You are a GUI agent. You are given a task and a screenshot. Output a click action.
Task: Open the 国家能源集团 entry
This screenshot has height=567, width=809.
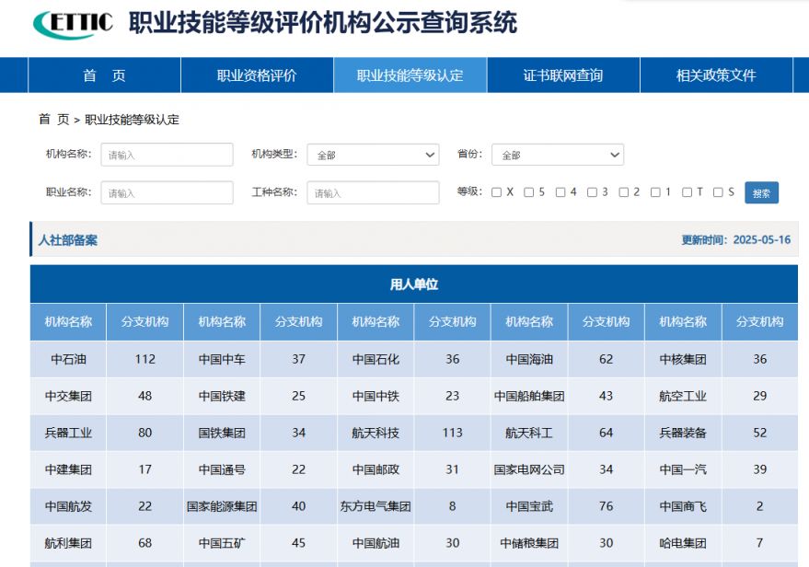[222, 506]
